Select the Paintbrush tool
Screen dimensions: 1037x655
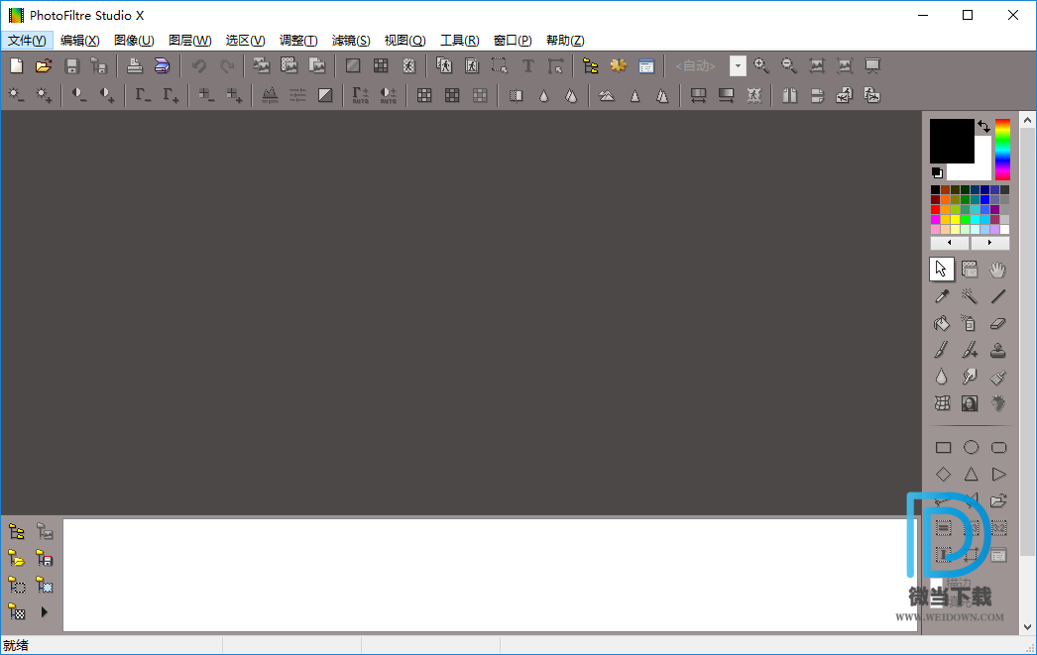[942, 350]
